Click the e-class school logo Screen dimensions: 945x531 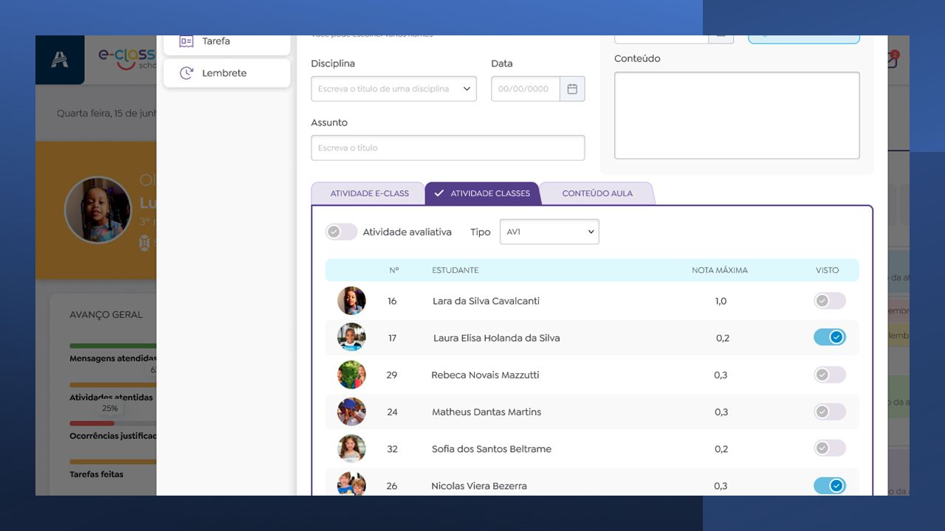point(126,58)
